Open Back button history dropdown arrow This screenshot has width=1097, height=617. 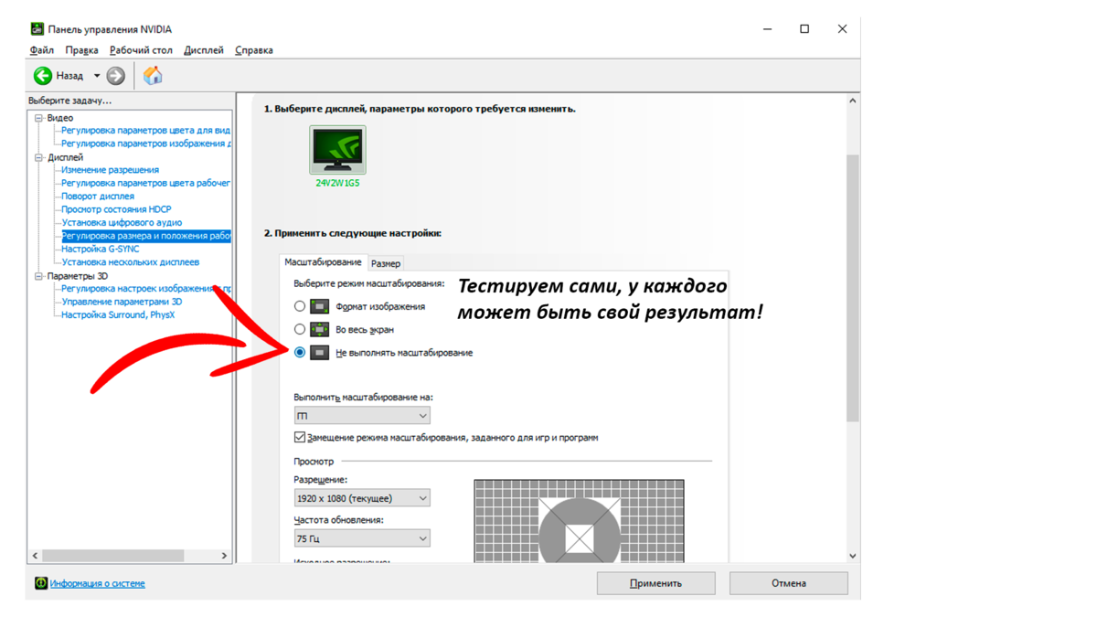[97, 76]
